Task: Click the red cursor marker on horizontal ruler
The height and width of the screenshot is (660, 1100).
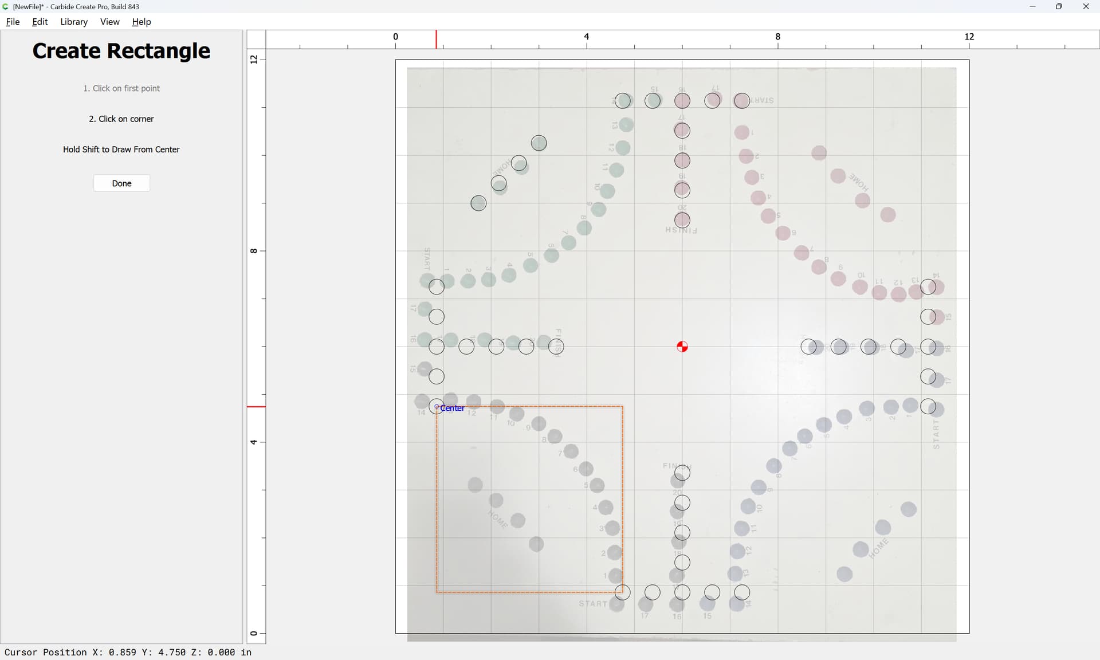Action: 436,40
